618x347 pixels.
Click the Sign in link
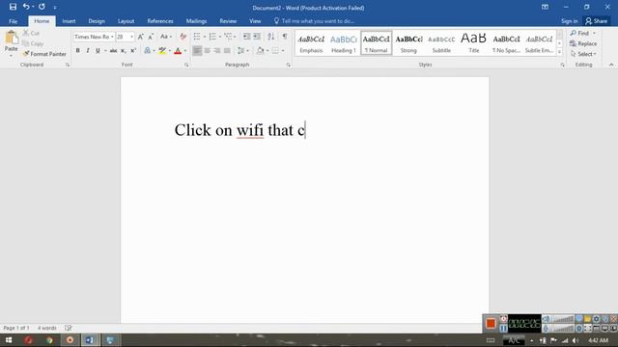pyautogui.click(x=569, y=21)
